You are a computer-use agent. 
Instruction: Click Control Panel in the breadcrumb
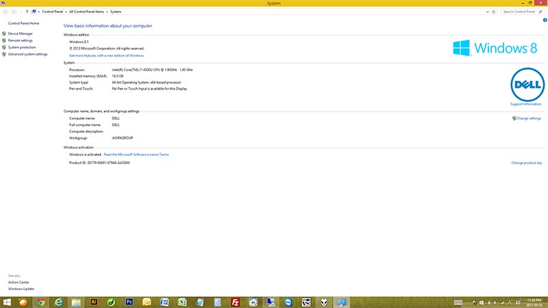point(53,12)
